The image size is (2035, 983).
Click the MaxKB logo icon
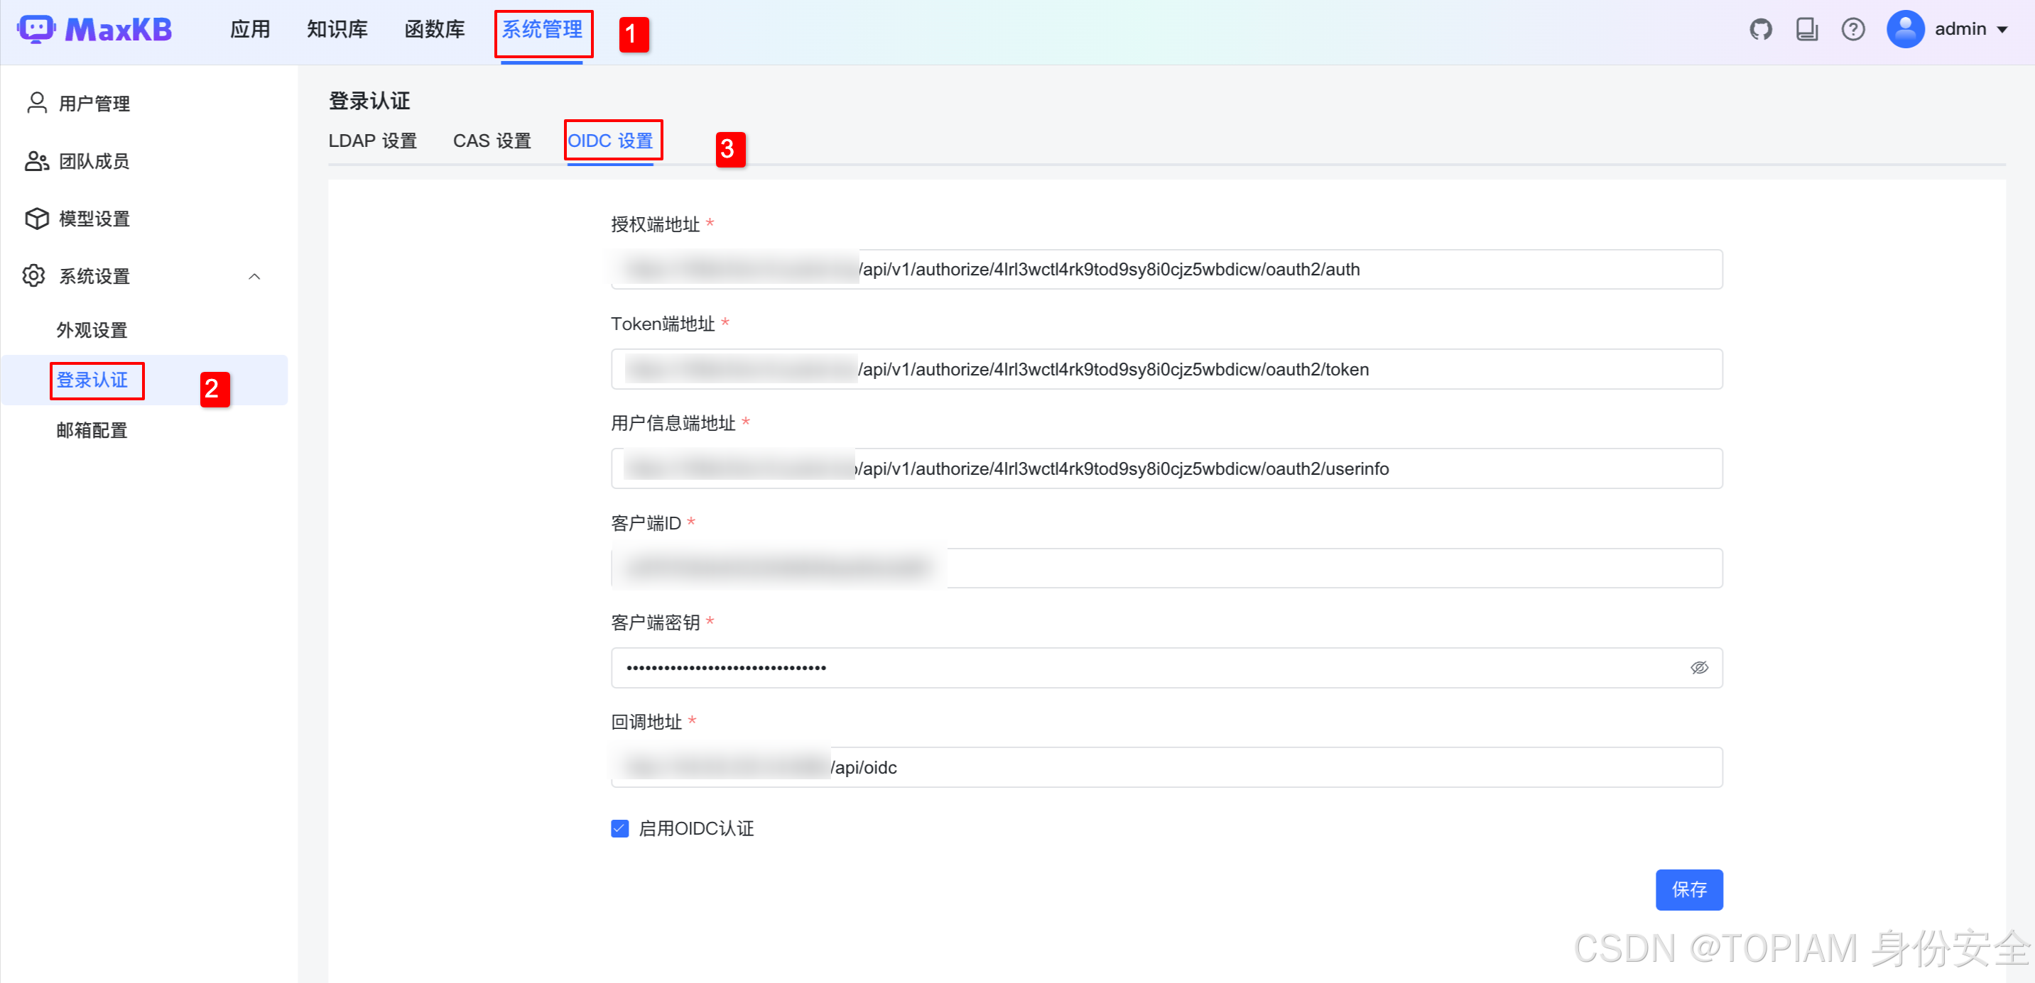click(x=36, y=28)
